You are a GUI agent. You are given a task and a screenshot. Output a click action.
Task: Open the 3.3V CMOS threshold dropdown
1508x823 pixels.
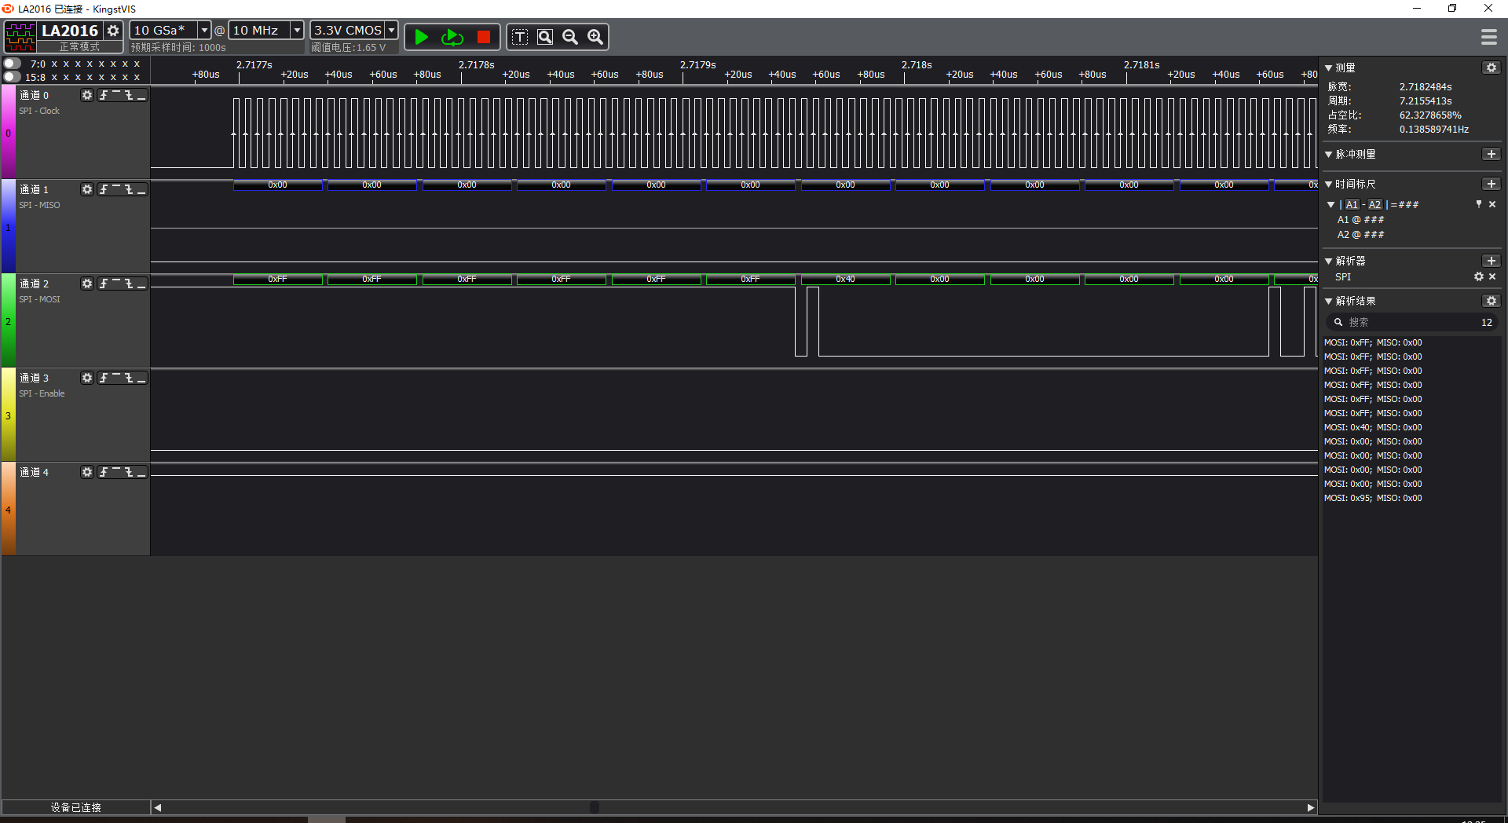pos(391,30)
